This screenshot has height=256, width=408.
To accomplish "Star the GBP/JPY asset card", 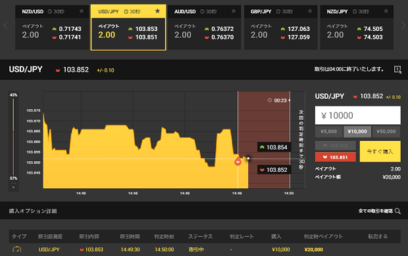I will 310,11.
